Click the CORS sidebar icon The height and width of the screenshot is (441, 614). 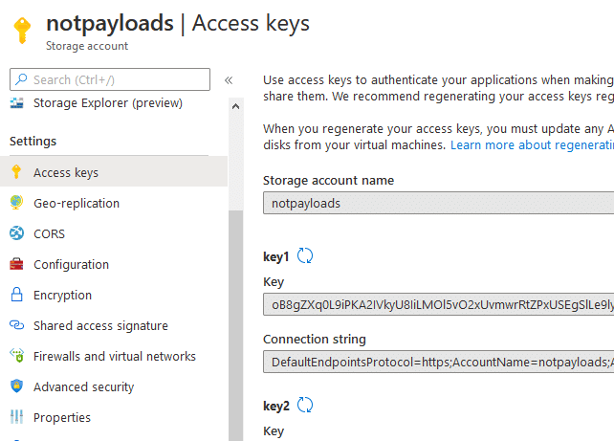(x=16, y=233)
